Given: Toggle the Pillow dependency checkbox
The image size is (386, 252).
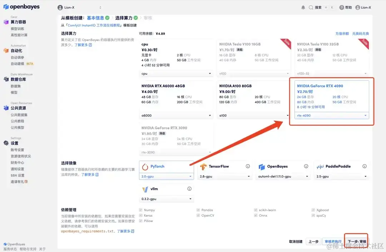Looking at the screenshot, I should 140,221.
